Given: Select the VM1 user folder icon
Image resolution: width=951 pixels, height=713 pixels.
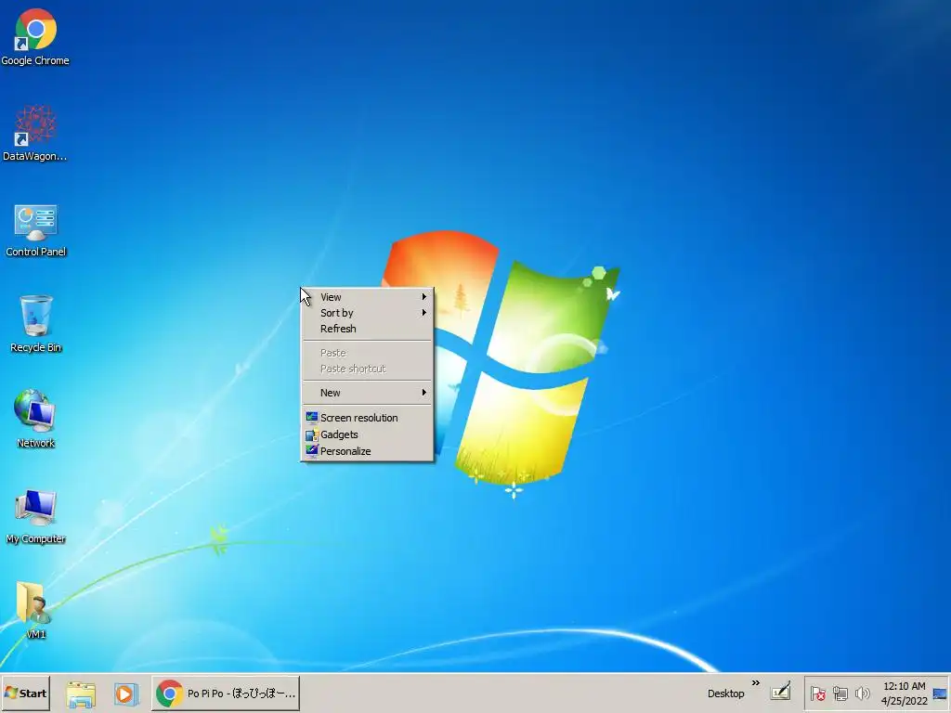Looking at the screenshot, I should point(34,609).
